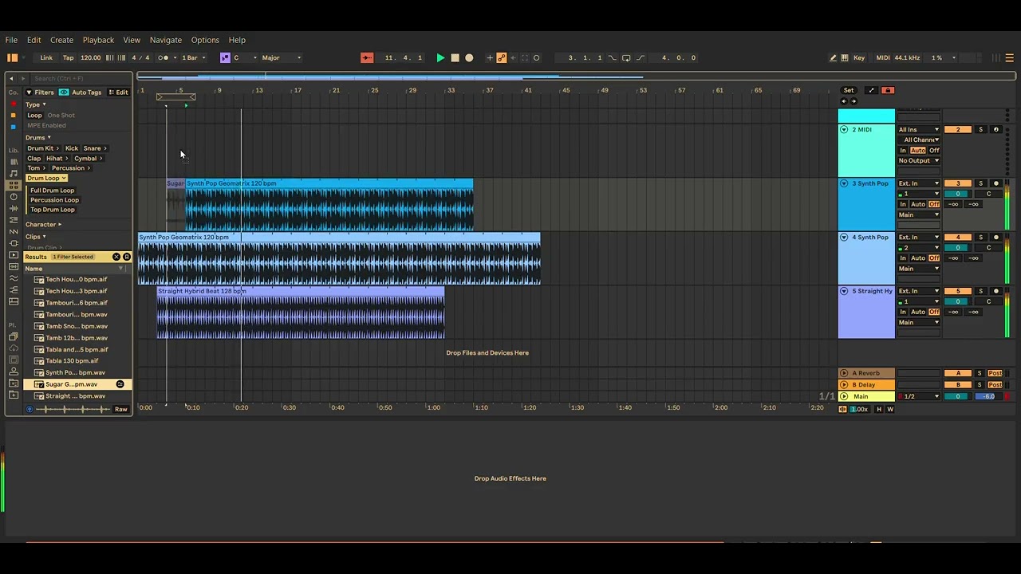Select Tabla 130 bpm.aif in results
Viewport: 1021px width, 574px height.
point(72,361)
